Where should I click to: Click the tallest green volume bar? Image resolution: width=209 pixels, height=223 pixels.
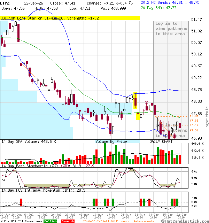(105, 153)
